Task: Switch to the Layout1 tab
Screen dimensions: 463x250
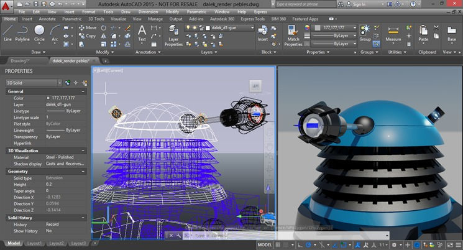Action: (x=34, y=243)
